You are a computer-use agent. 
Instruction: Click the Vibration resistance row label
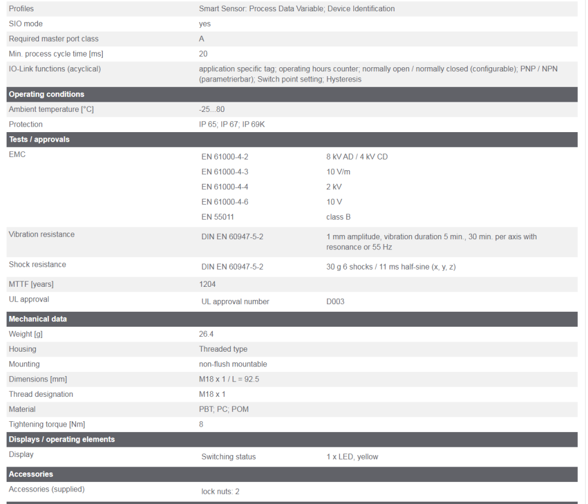click(x=42, y=234)
